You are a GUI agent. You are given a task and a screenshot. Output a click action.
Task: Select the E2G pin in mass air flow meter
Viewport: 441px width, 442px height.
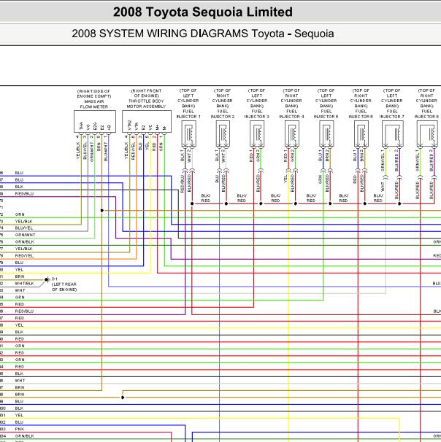95,126
